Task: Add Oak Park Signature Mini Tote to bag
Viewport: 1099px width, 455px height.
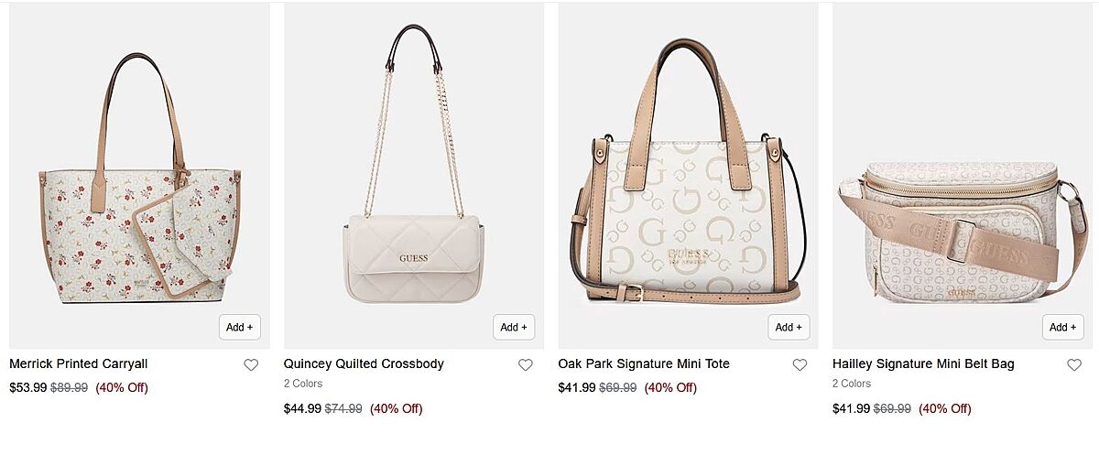Action: pyautogui.click(x=789, y=327)
